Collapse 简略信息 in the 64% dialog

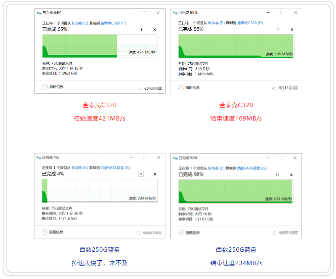pos(45,86)
